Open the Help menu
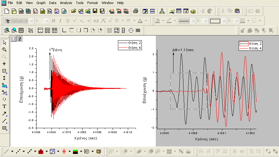The image size is (279, 157). [120, 3]
